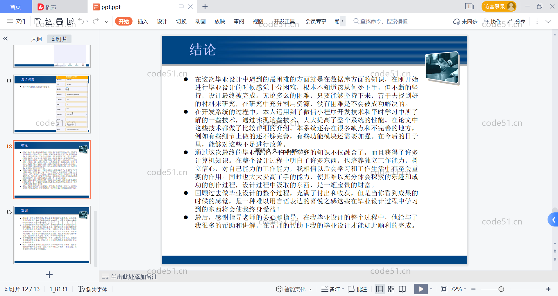Click the Print Preview icon

[x=70, y=21]
